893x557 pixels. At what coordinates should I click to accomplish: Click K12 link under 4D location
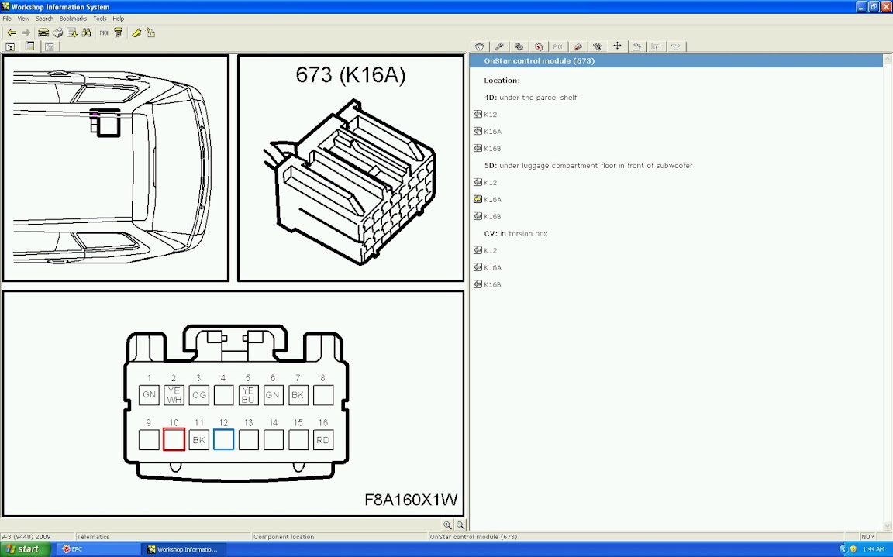tap(490, 115)
